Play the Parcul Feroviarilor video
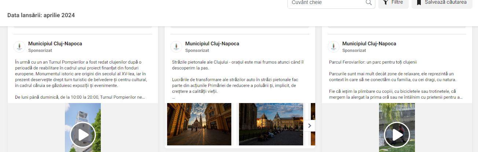 pyautogui.click(x=397, y=135)
